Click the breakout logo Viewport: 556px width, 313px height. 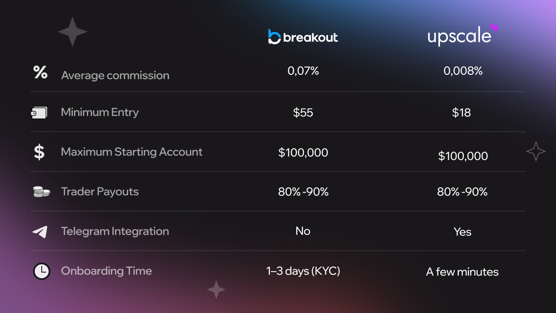coord(303,37)
